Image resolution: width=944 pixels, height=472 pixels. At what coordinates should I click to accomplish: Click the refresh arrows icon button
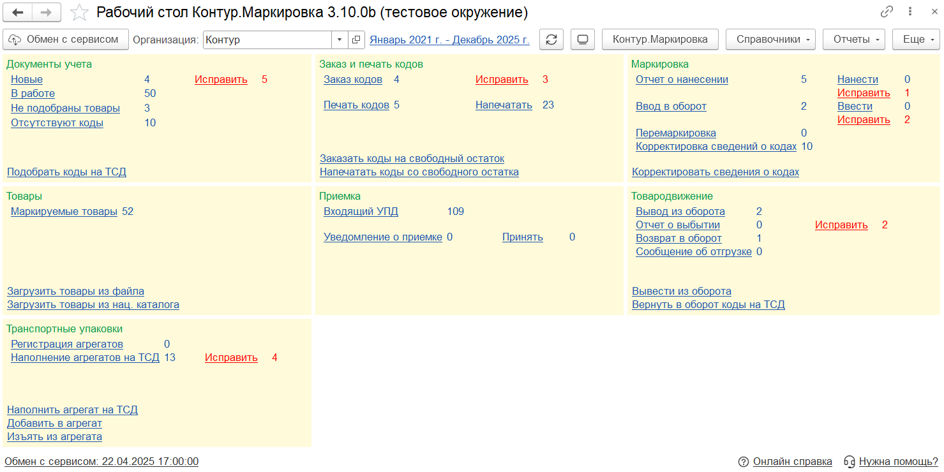click(551, 40)
